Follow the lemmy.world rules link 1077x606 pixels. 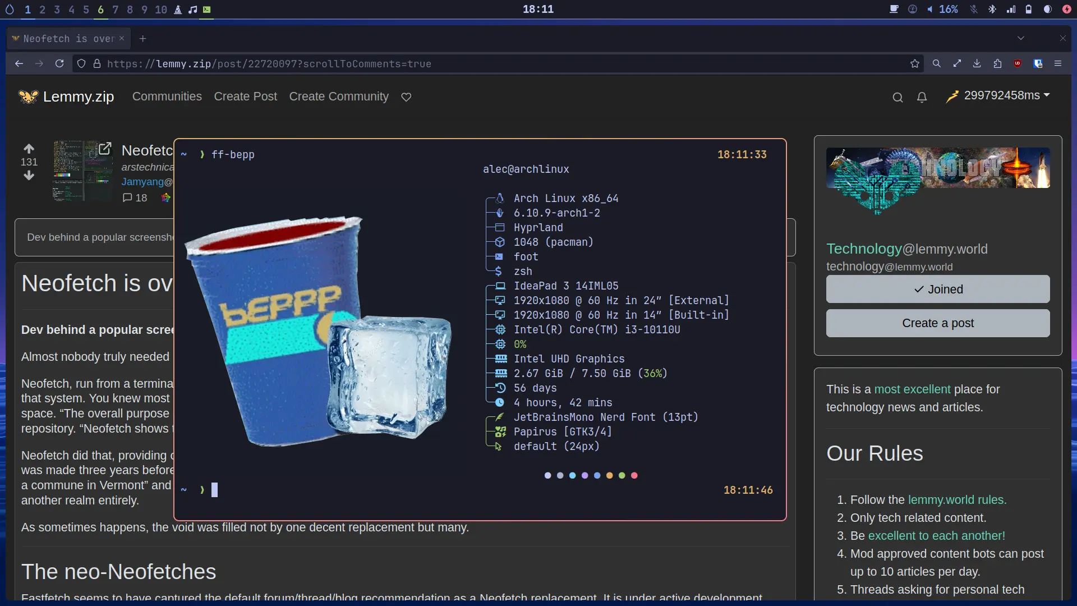(x=956, y=500)
